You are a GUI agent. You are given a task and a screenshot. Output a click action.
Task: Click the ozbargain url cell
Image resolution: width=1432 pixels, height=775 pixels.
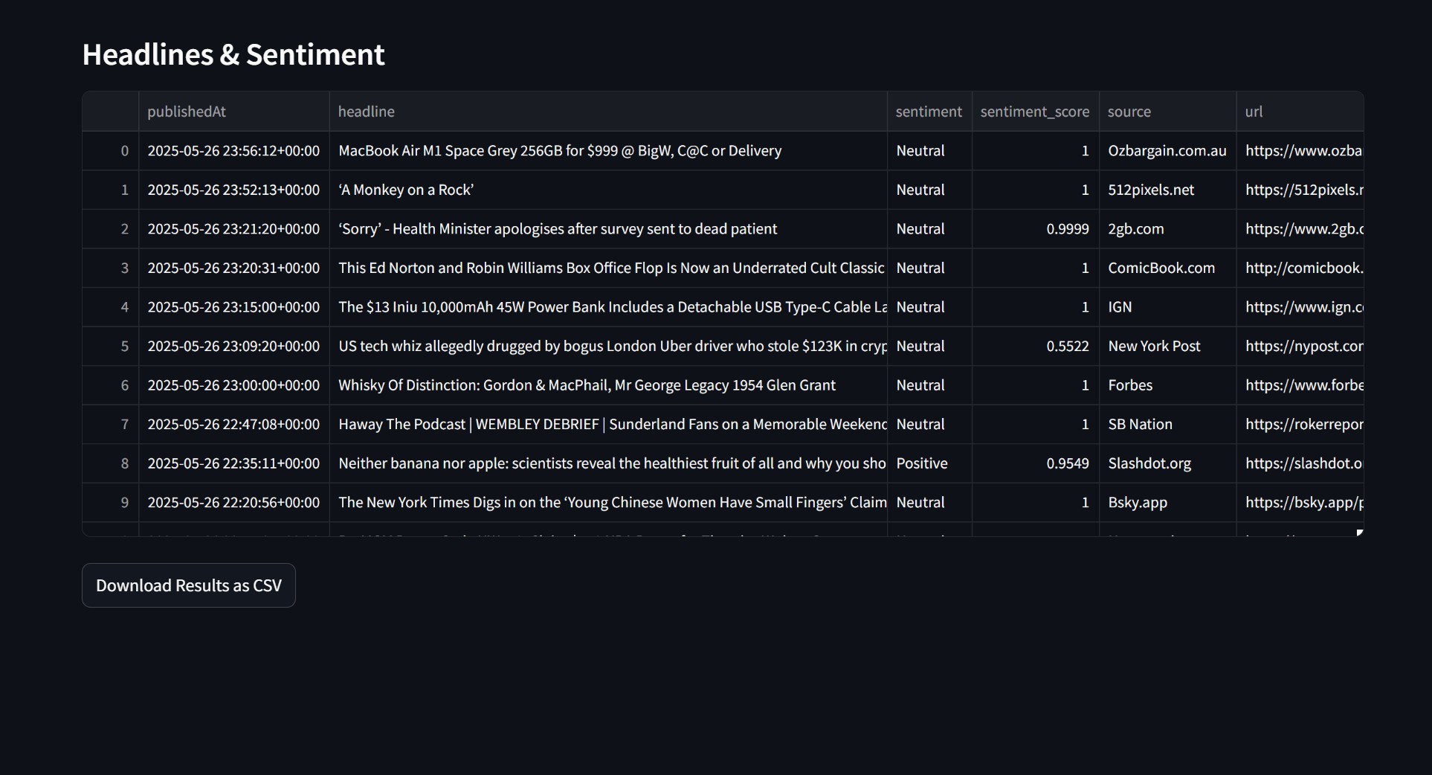pyautogui.click(x=1300, y=151)
